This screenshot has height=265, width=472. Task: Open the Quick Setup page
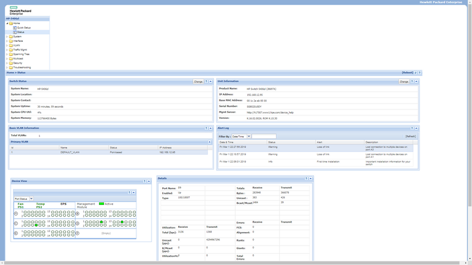pos(24,28)
